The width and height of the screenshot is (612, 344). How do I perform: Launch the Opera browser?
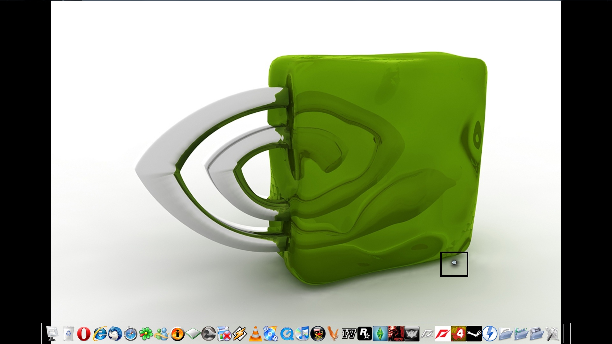tap(84, 333)
